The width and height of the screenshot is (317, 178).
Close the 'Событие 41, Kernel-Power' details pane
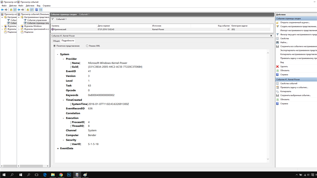coord(271,36)
